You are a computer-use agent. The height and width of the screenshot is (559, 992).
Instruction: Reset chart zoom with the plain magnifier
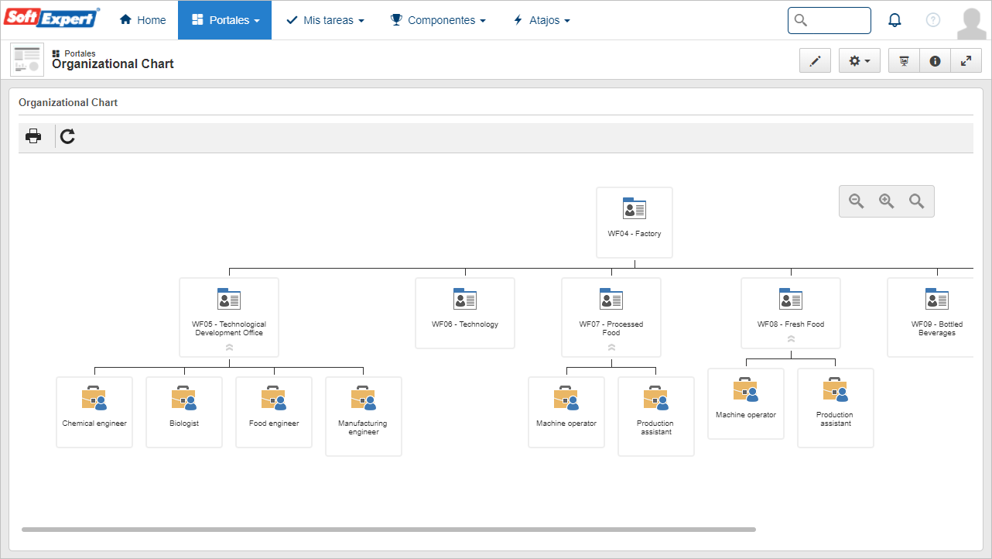coord(917,201)
